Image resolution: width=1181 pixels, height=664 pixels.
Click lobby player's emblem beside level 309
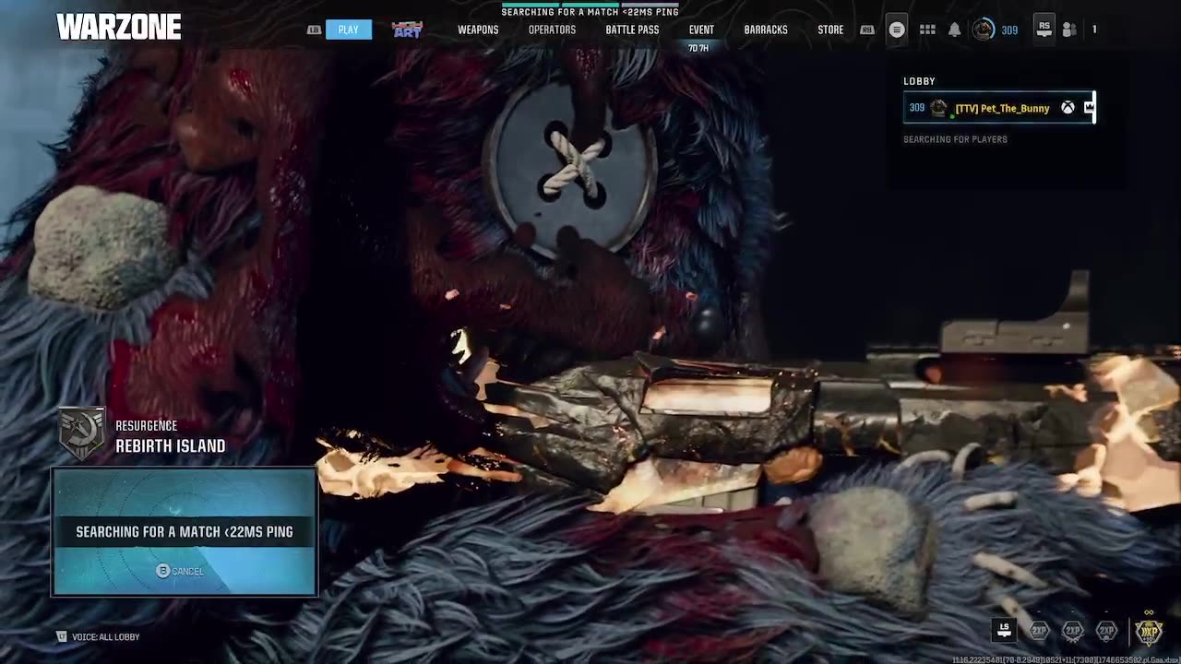(x=938, y=108)
